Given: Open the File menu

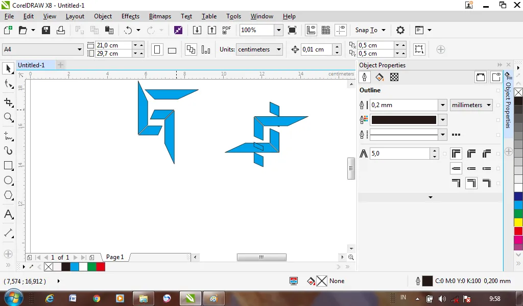Looking at the screenshot, I should [9, 16].
